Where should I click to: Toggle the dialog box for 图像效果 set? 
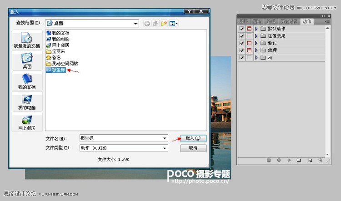[x=249, y=35]
